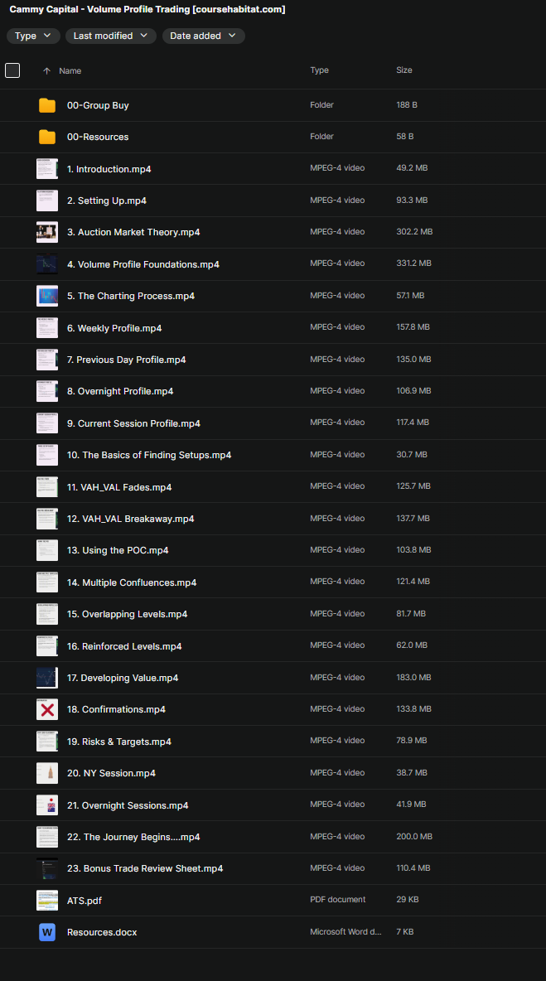Click the 00-Resources folder icon
The width and height of the screenshot is (546, 981).
[x=47, y=137]
